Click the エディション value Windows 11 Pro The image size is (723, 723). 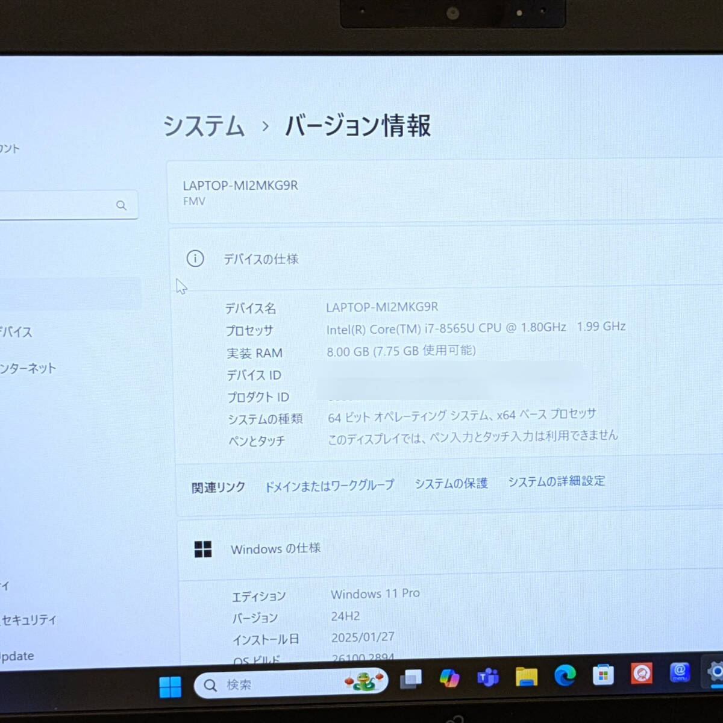click(x=375, y=594)
